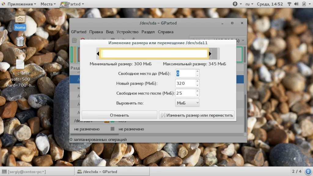The height and width of the screenshot is (176, 313).
Task: Open the home folder desktop icon
Action: pos(20,22)
